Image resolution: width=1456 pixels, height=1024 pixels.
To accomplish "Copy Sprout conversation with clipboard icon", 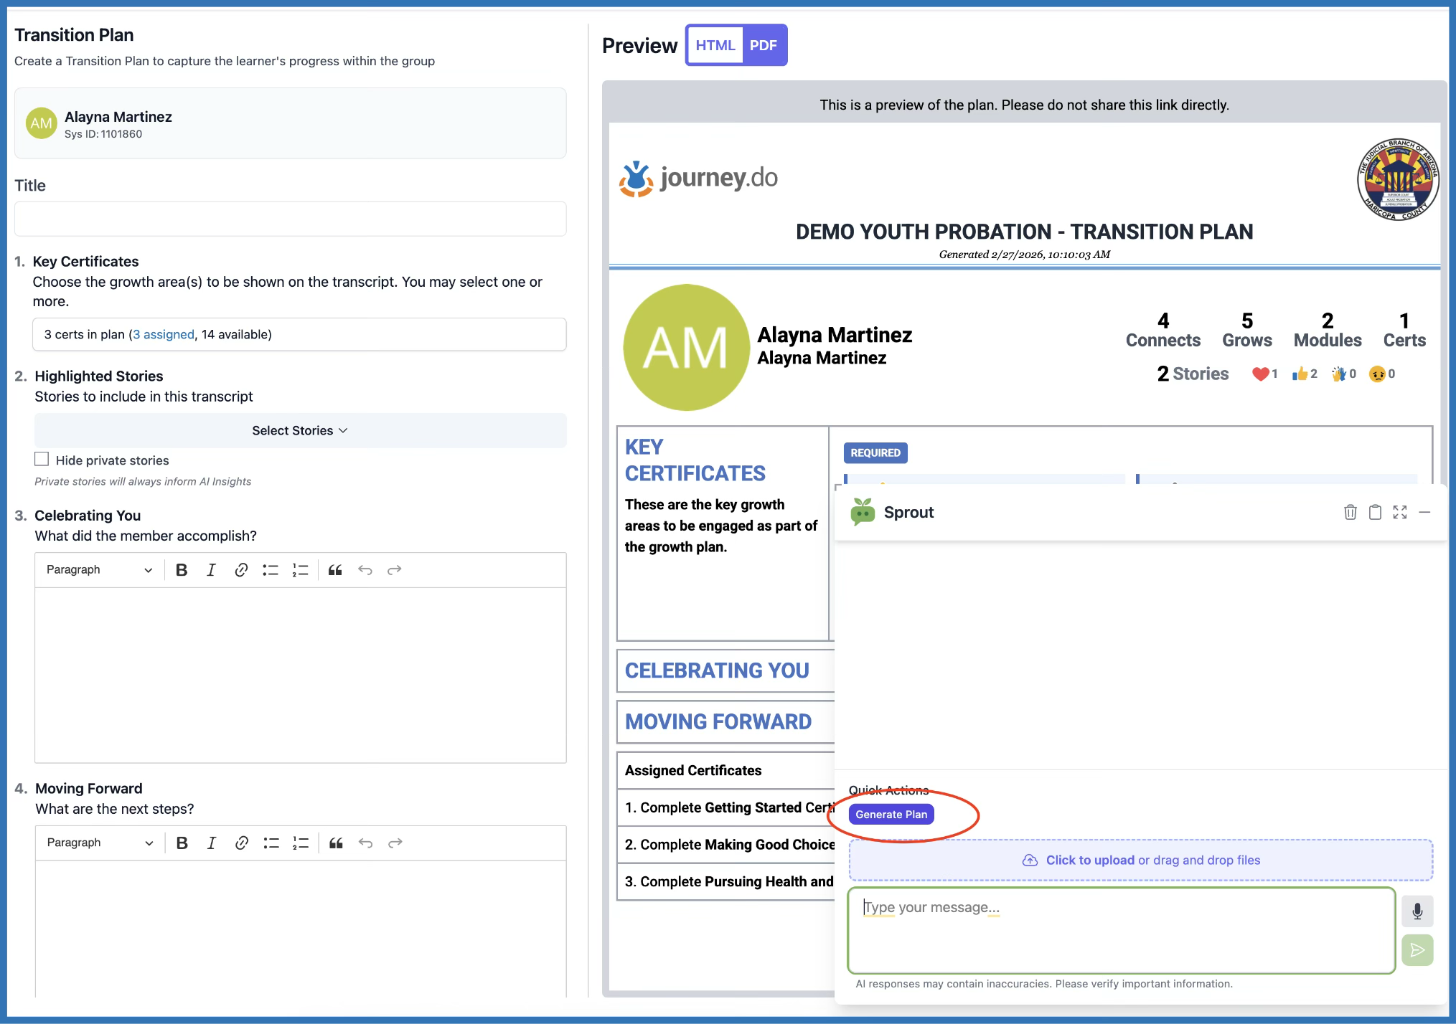I will tap(1375, 512).
